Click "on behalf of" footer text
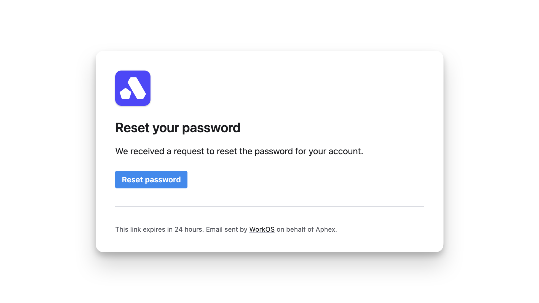The width and height of the screenshot is (539, 303). tap(295, 229)
